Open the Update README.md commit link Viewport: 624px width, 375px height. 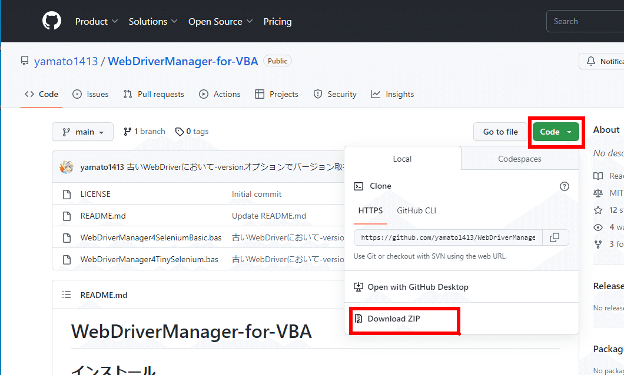(x=269, y=216)
